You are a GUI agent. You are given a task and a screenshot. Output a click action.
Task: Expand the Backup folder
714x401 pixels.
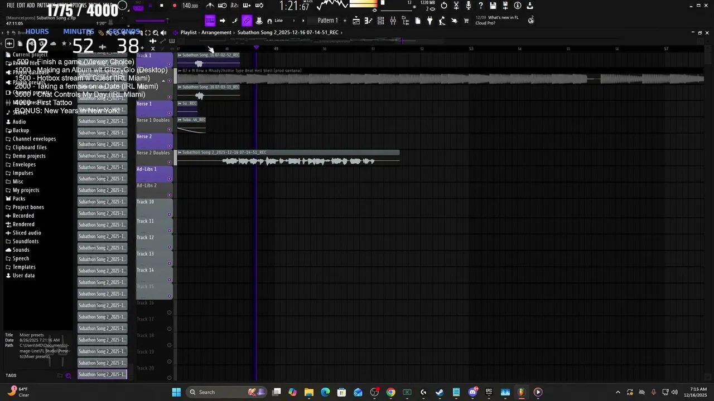(x=21, y=130)
